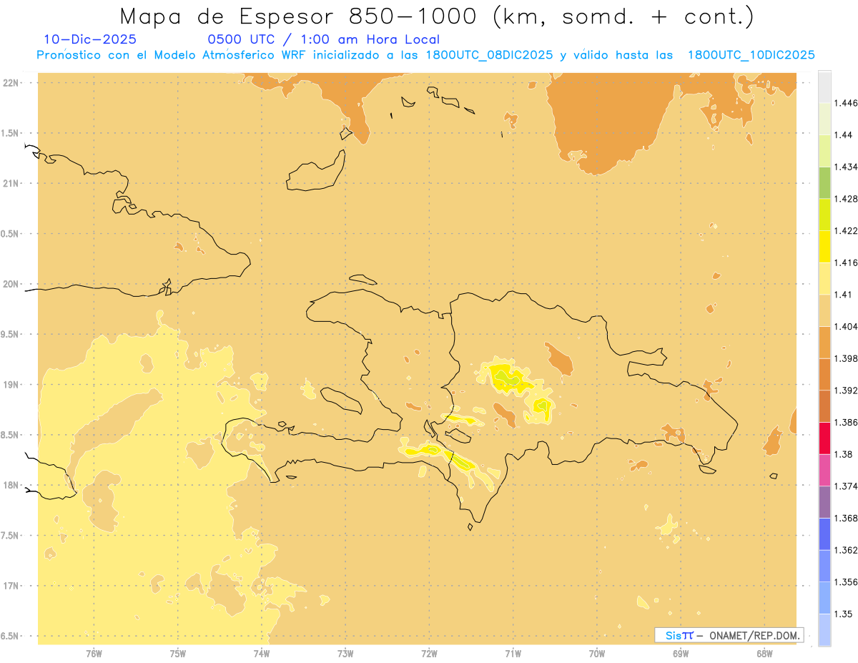
Task: Pick the saturated blue segment between 1.362 and 1.368
Action: [x=824, y=534]
